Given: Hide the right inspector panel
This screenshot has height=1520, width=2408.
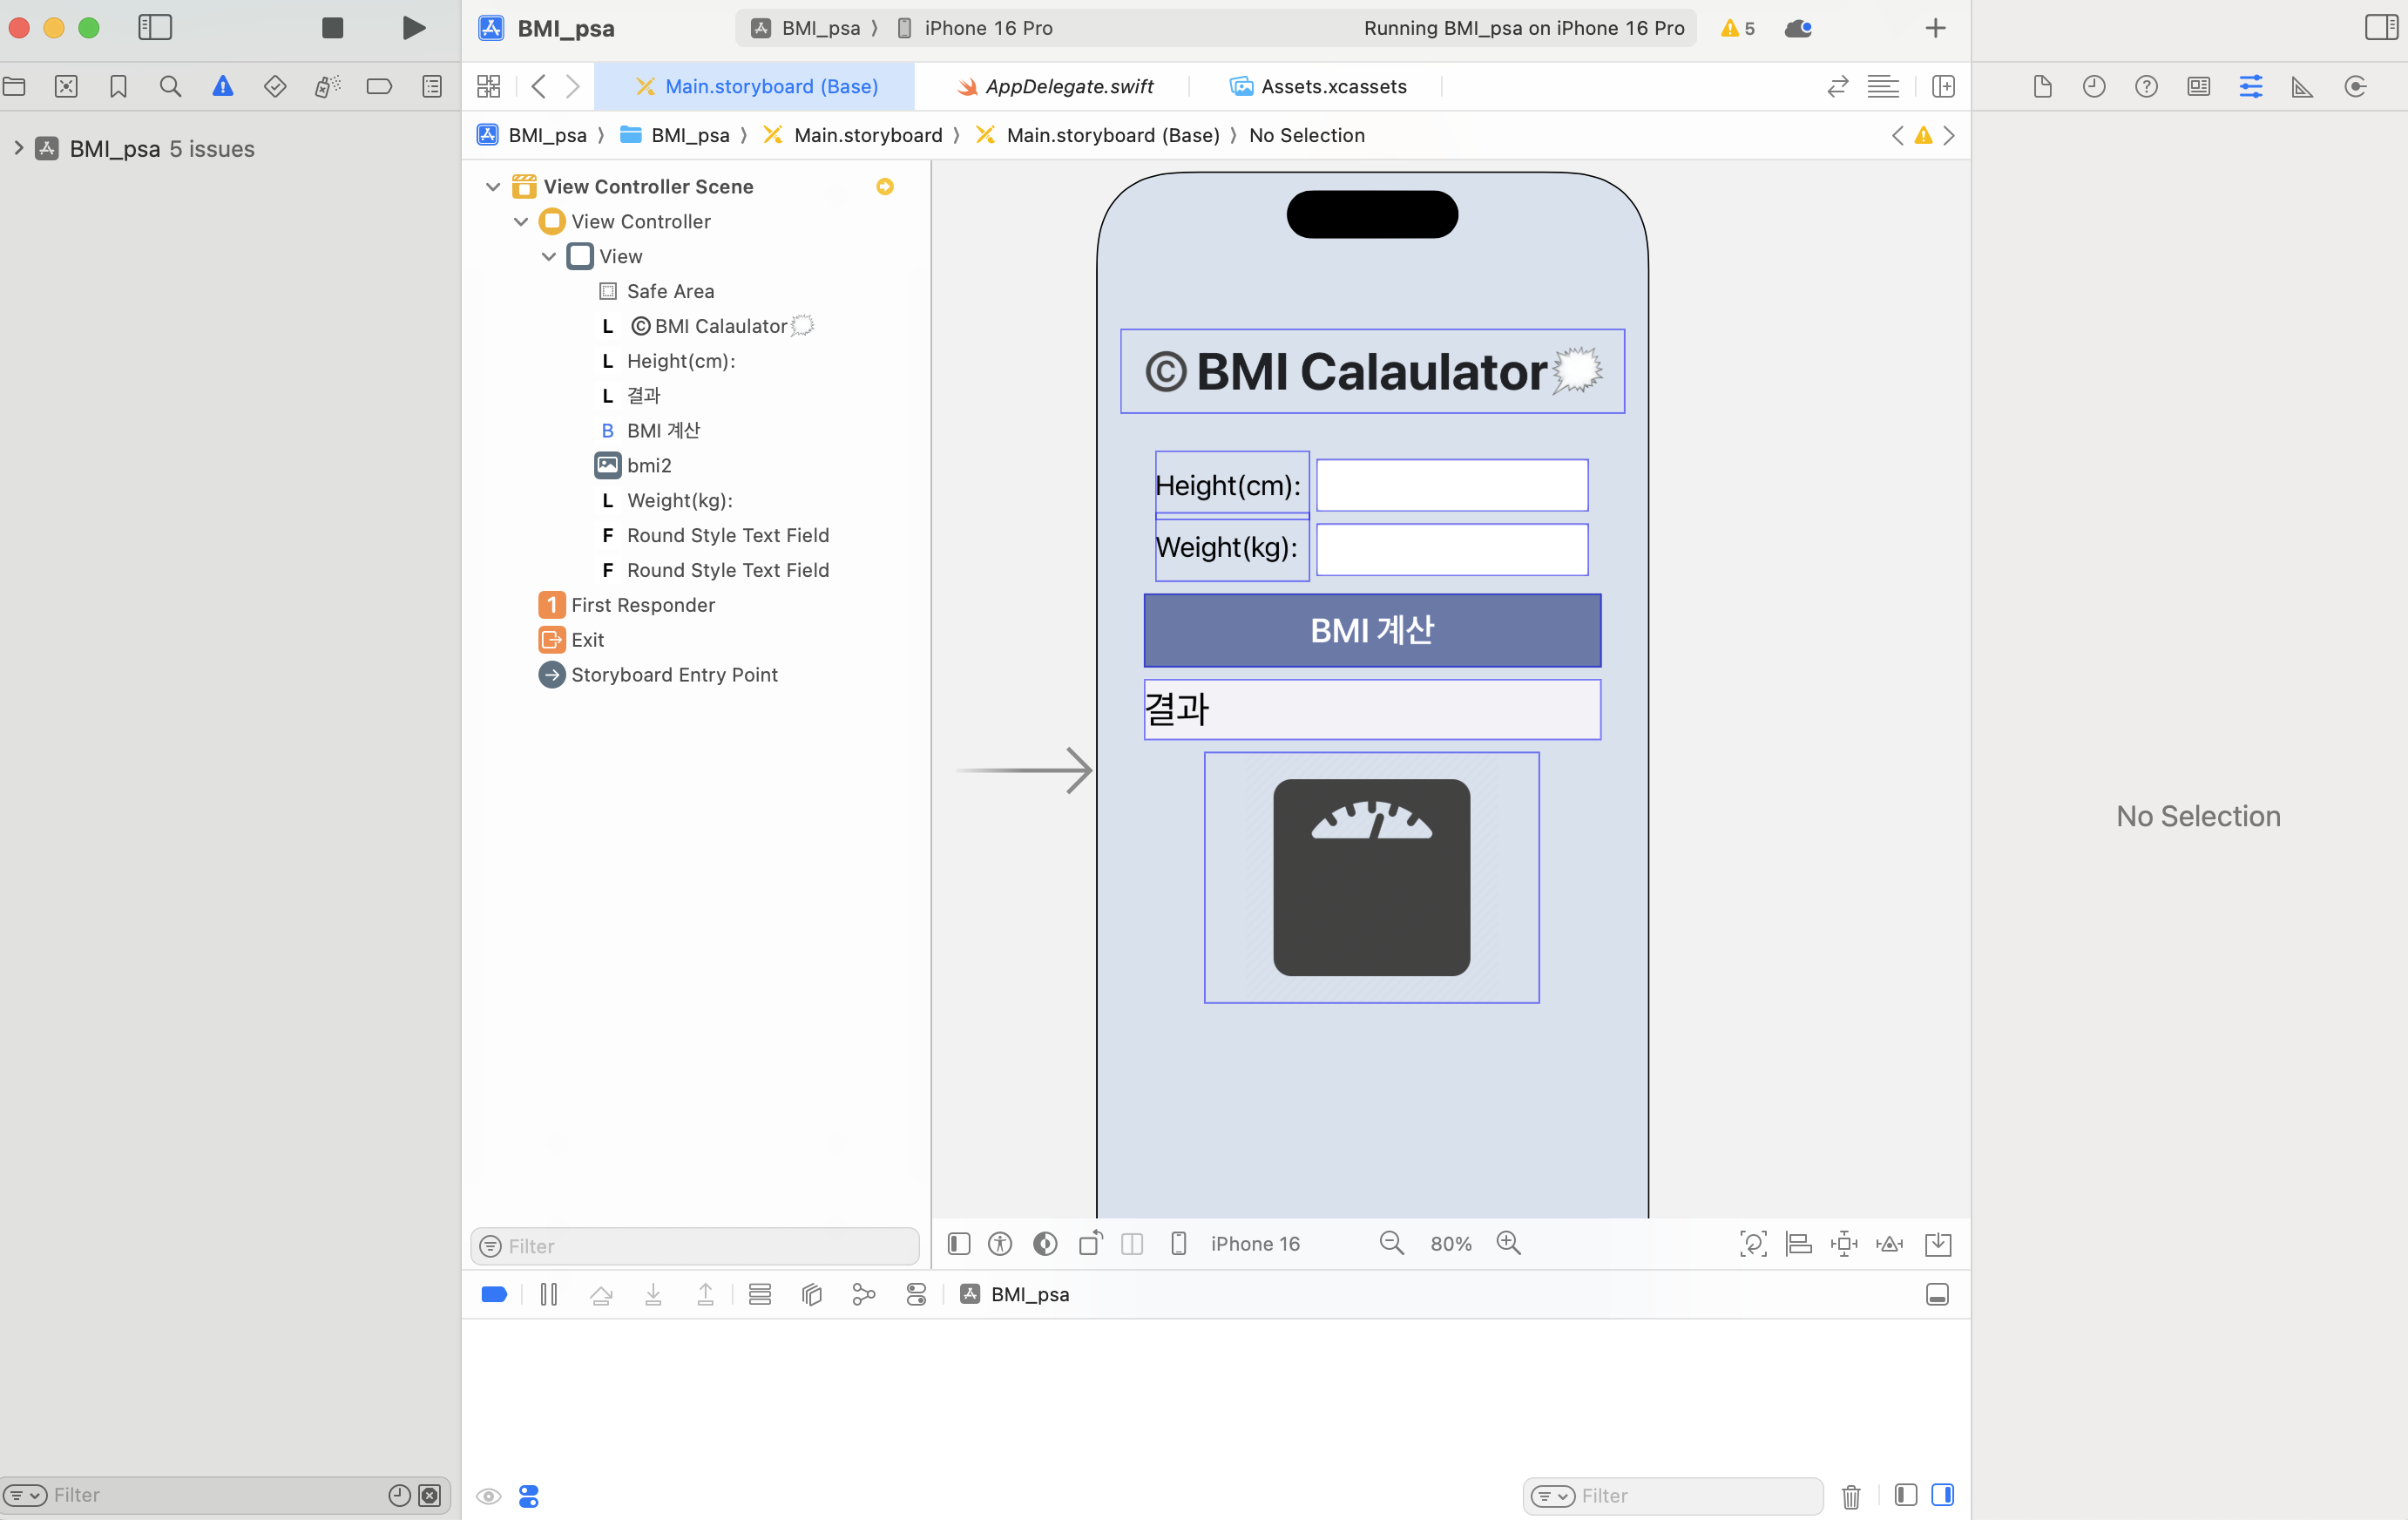Looking at the screenshot, I should tap(2380, 28).
